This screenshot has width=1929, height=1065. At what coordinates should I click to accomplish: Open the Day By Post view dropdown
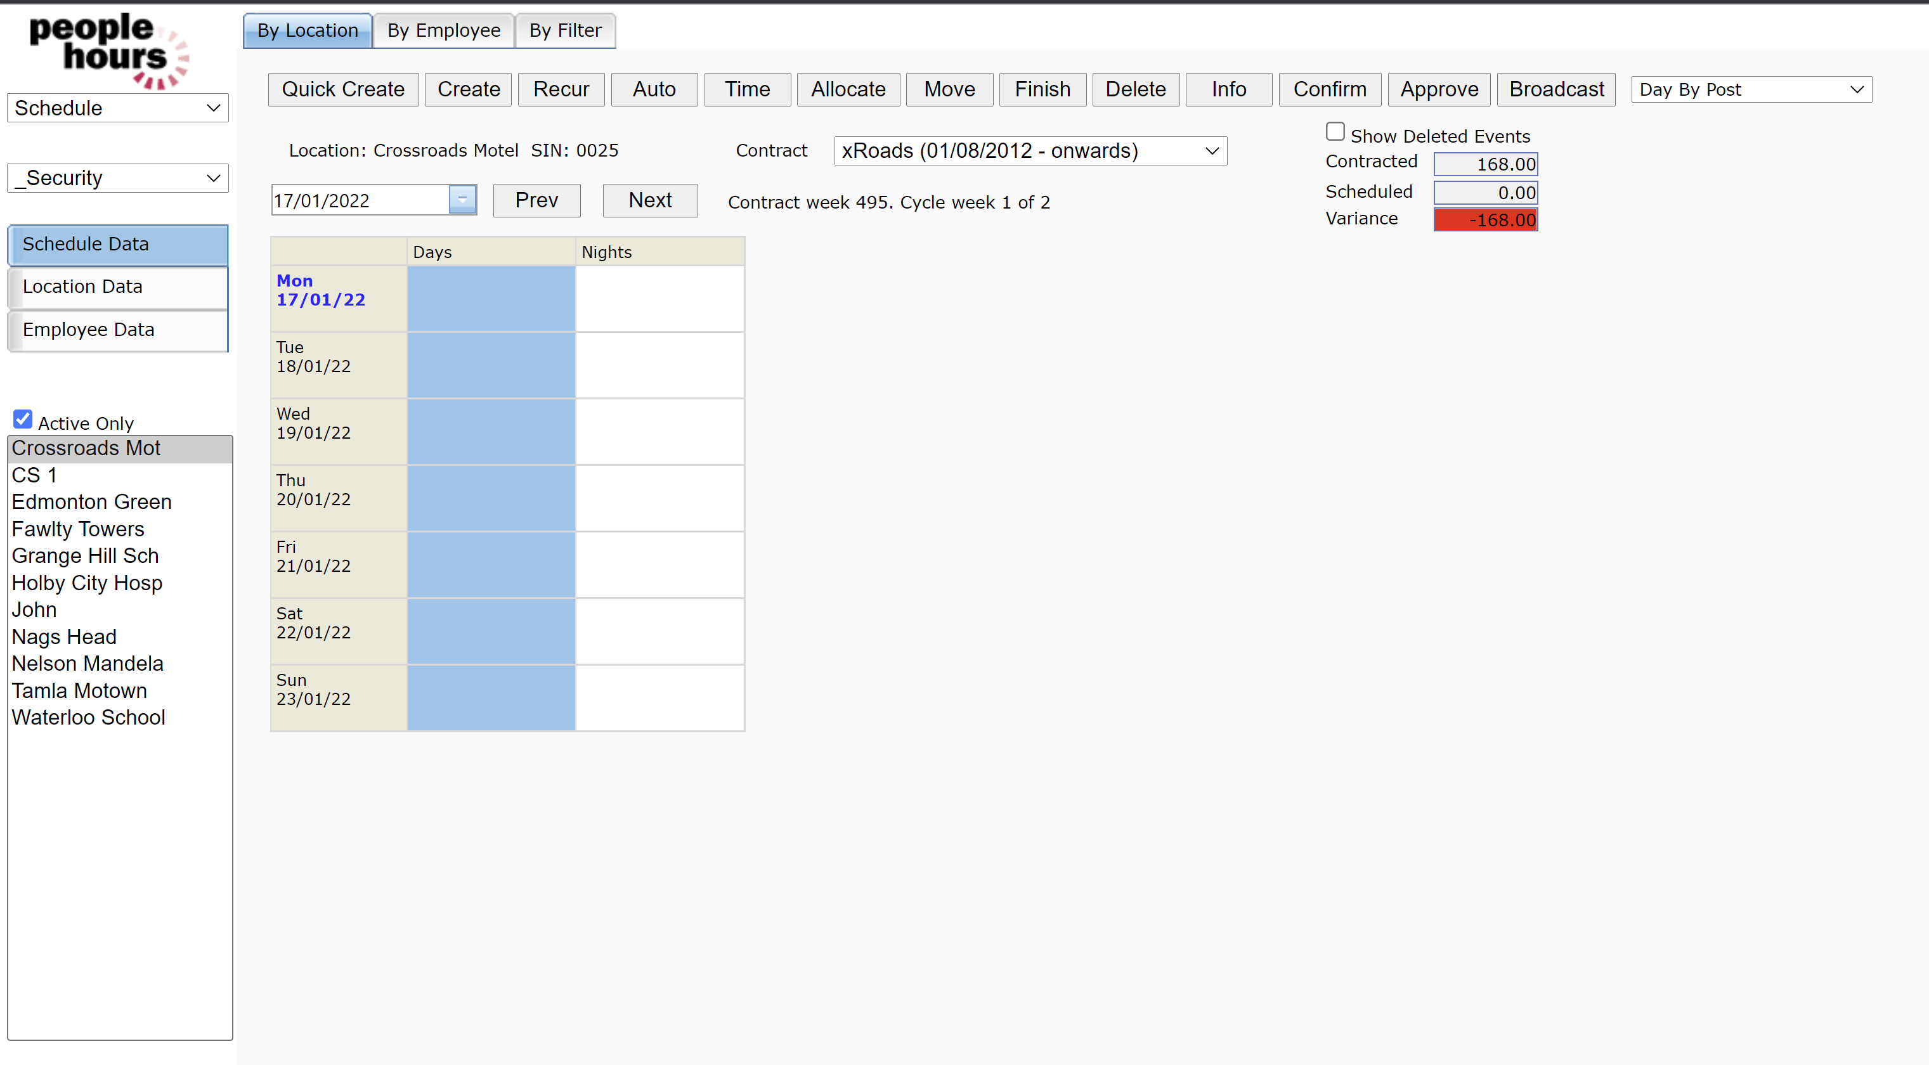pyautogui.click(x=1750, y=89)
